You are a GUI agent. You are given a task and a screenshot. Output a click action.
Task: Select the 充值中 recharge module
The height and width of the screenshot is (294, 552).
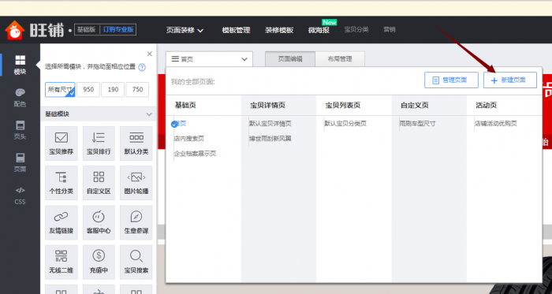tap(99, 262)
